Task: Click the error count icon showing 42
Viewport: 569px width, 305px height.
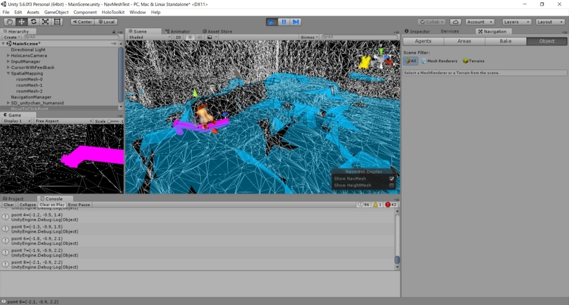Action: (391, 204)
